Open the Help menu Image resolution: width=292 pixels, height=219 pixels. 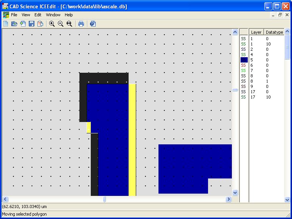(69, 15)
